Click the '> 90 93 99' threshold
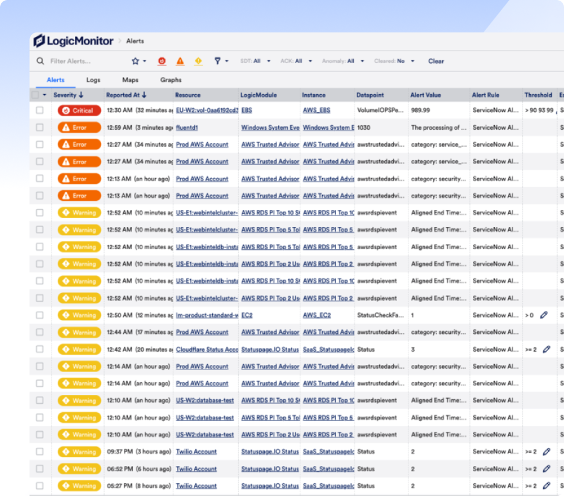 point(539,110)
